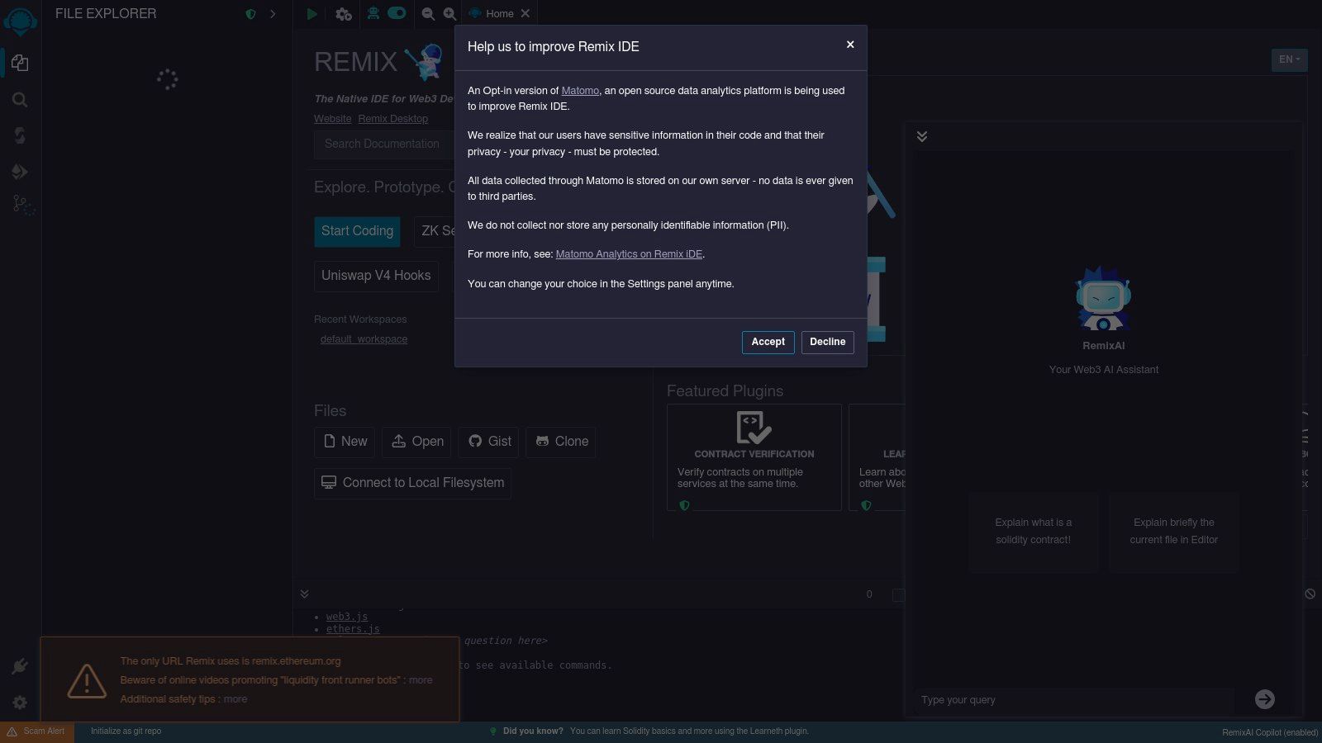The height and width of the screenshot is (743, 1322).
Task: Click the zoom in magnifier icon
Action: (449, 14)
